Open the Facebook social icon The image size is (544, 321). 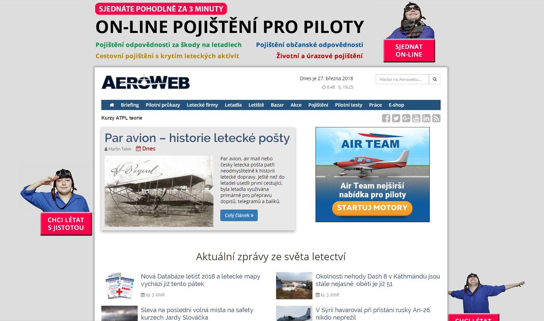386,118
